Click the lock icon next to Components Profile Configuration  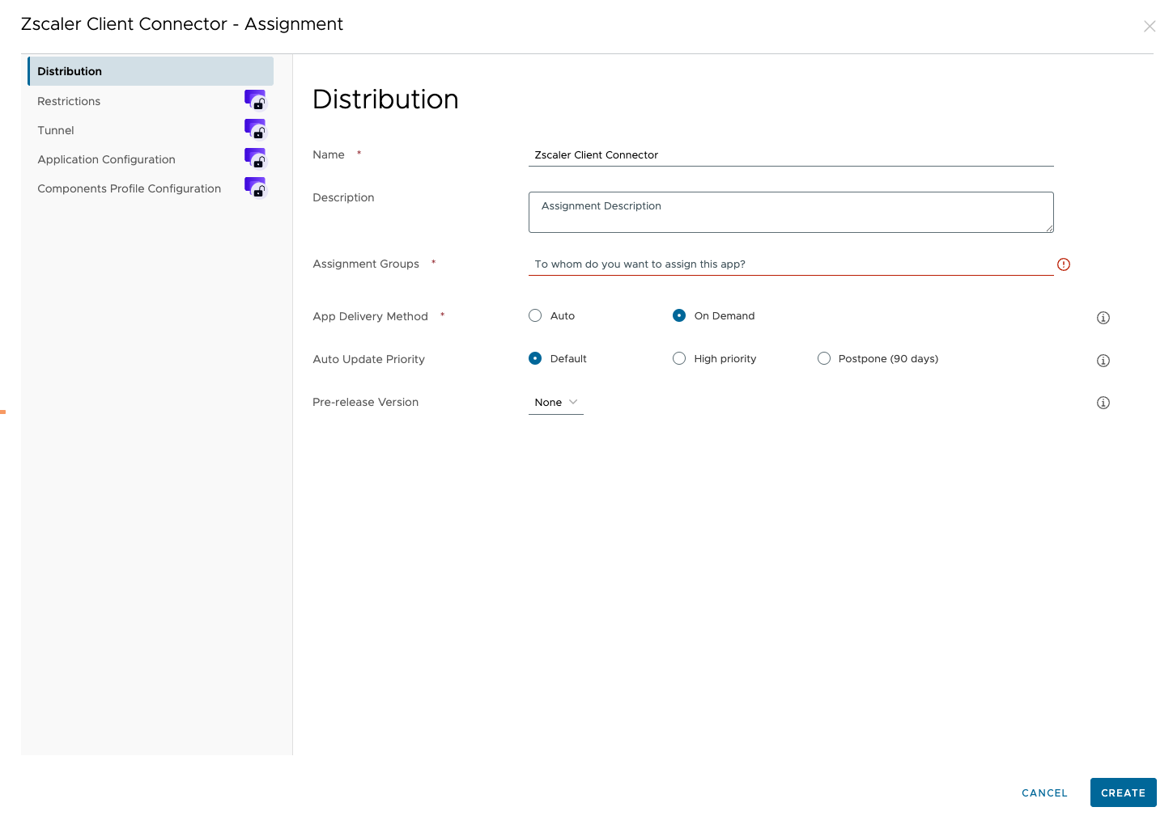pos(255,188)
